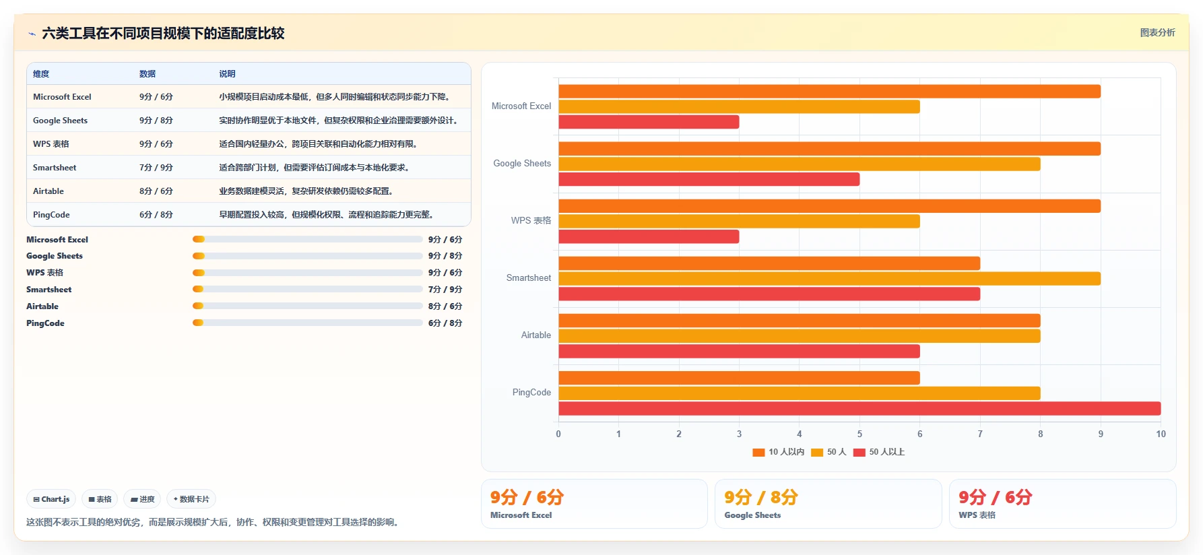Click the 6分 / 8分 table cell
This screenshot has width=1203, height=555.
pyautogui.click(x=156, y=215)
